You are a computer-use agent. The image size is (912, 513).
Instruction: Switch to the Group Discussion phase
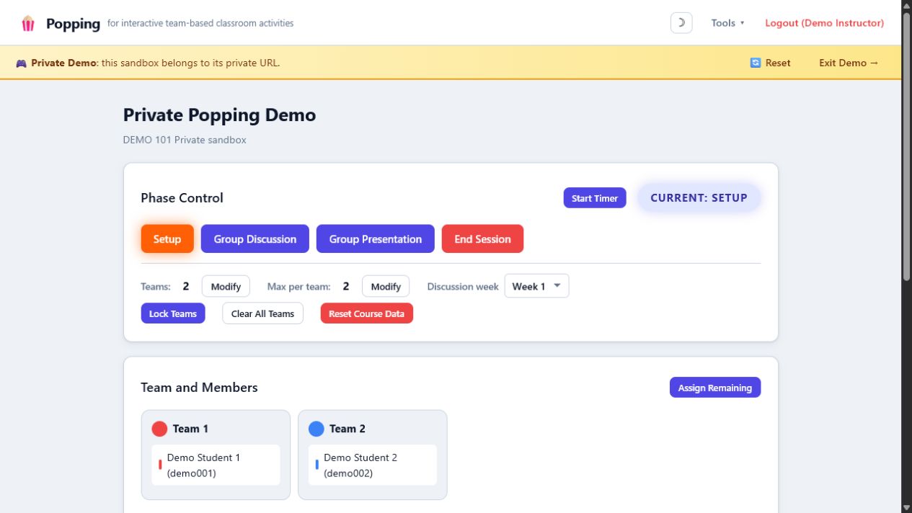tap(255, 239)
